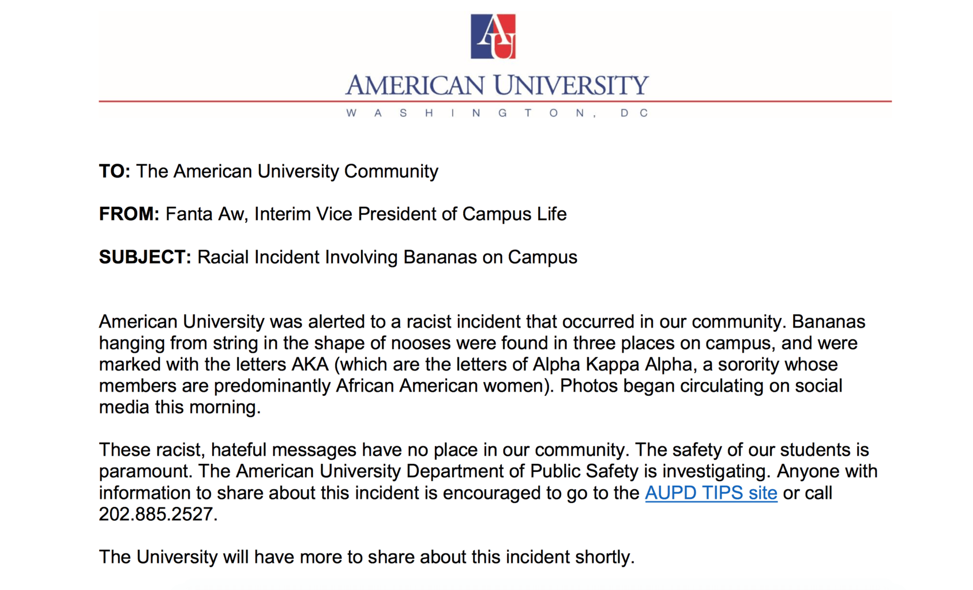973x590 pixels.
Task: Click the words "Alpha Kappa Alpha"
Action: (613, 364)
